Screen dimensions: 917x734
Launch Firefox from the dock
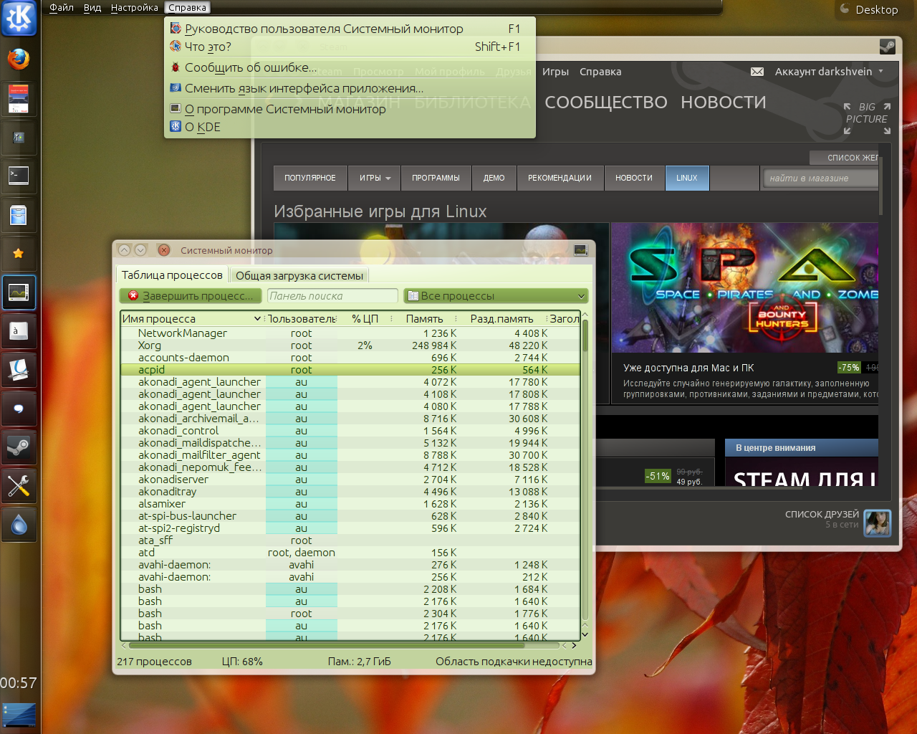19,59
